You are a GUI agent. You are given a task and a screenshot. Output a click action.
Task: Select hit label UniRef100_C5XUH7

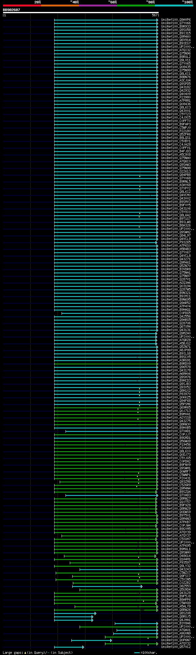click(176, 539)
